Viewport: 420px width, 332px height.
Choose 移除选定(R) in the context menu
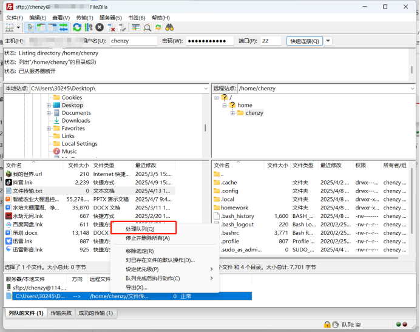point(140,251)
